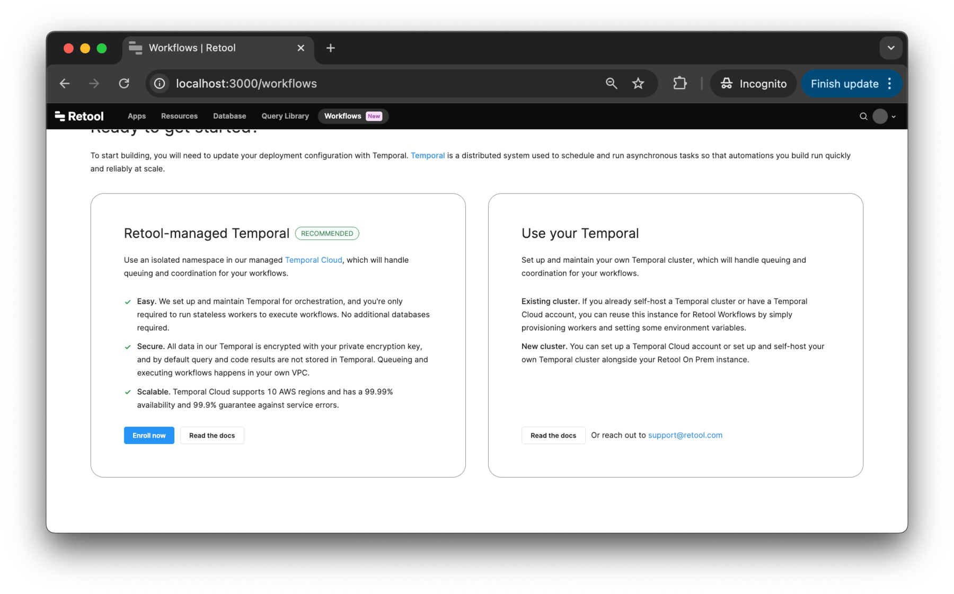
Task: Open the Extensions puzzle icon
Action: (x=679, y=84)
